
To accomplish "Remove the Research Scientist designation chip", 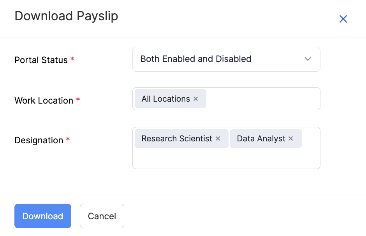I will pyautogui.click(x=217, y=138).
